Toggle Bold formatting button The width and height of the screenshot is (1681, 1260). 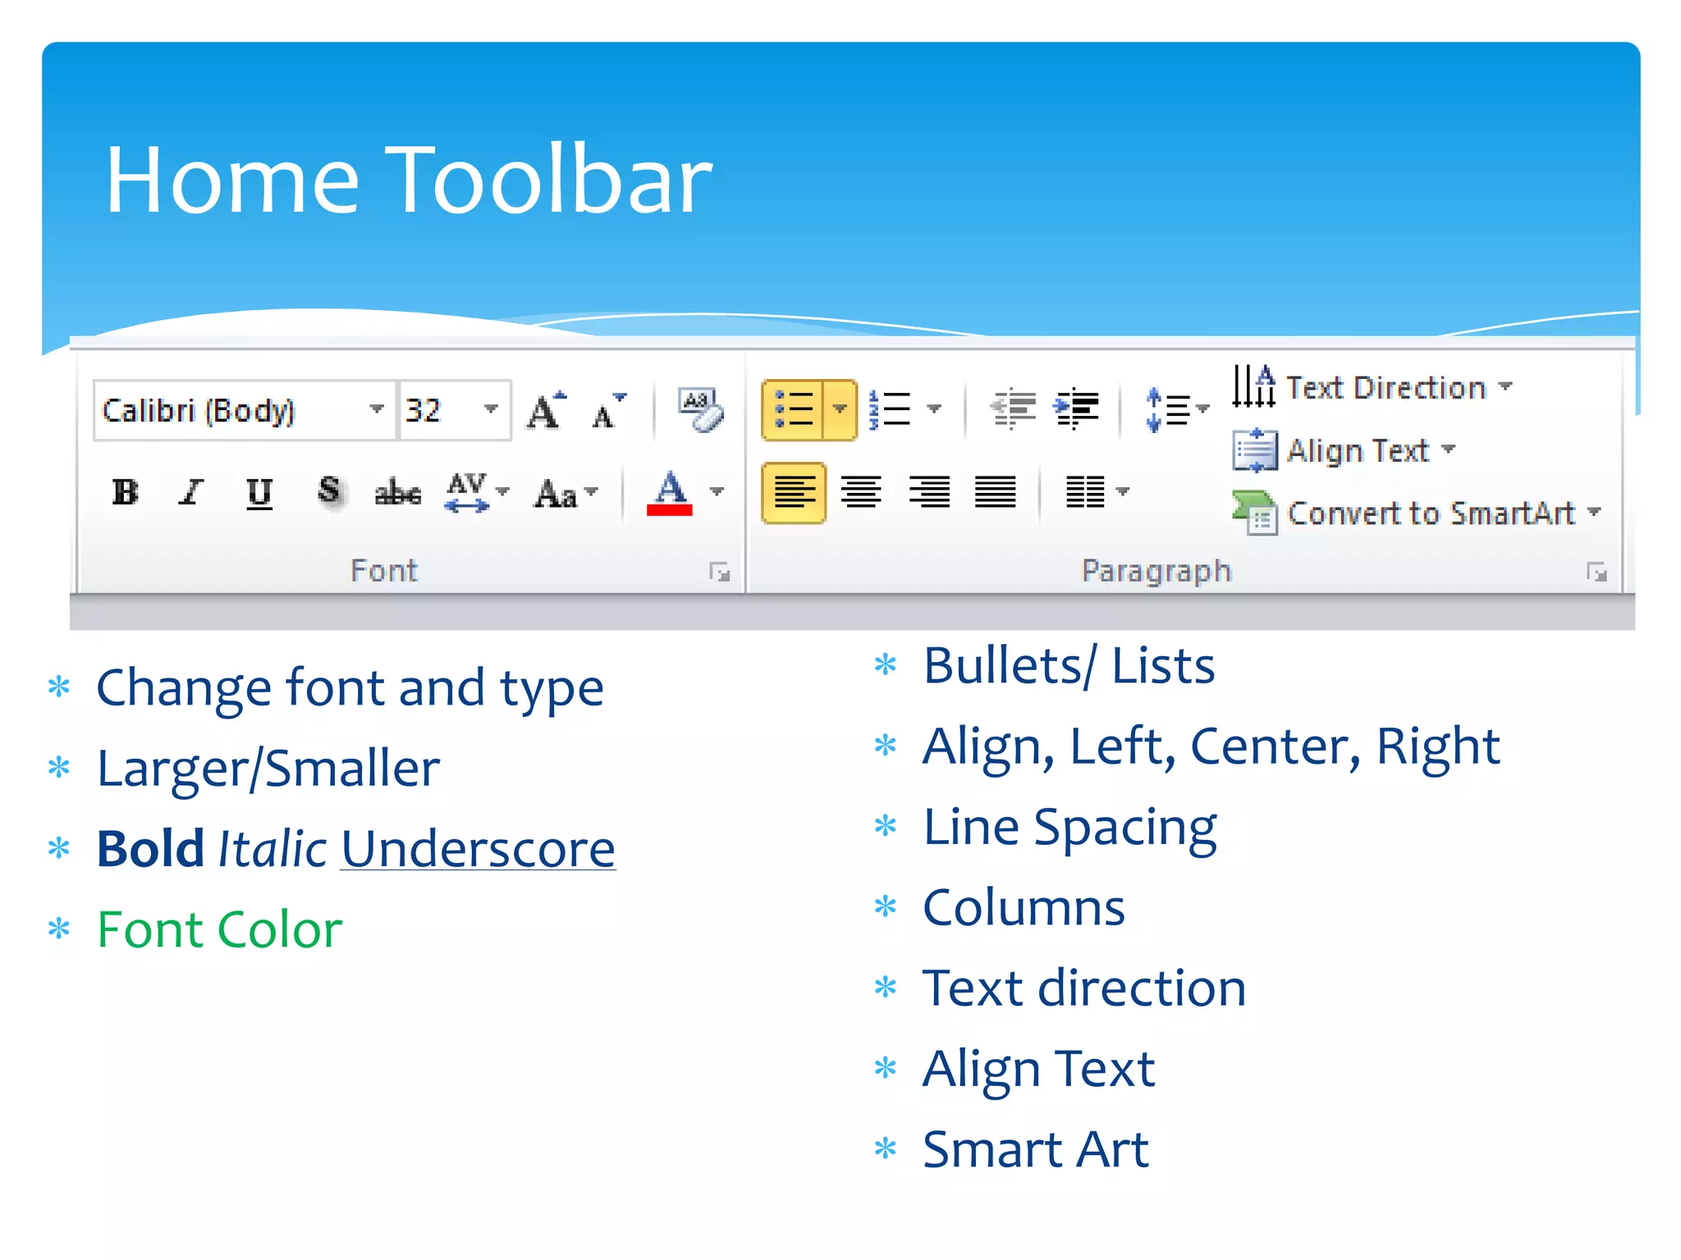126,492
